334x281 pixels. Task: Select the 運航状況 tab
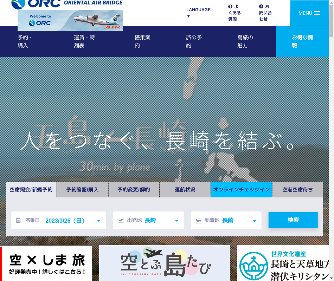tap(185, 190)
